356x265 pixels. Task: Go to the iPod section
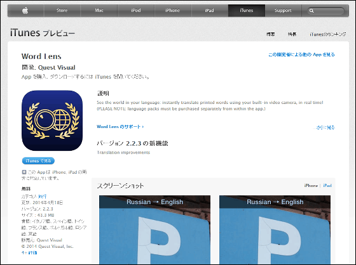[x=136, y=10]
